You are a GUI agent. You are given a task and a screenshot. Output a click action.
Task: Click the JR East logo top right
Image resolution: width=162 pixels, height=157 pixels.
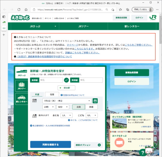point(153,17)
